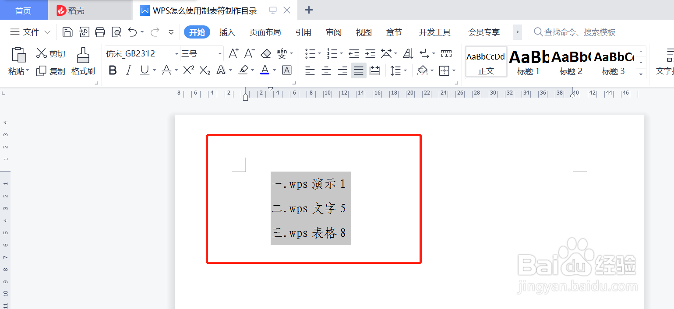Switch to the 页面布局 tab
This screenshot has height=309, width=674.
point(265,32)
